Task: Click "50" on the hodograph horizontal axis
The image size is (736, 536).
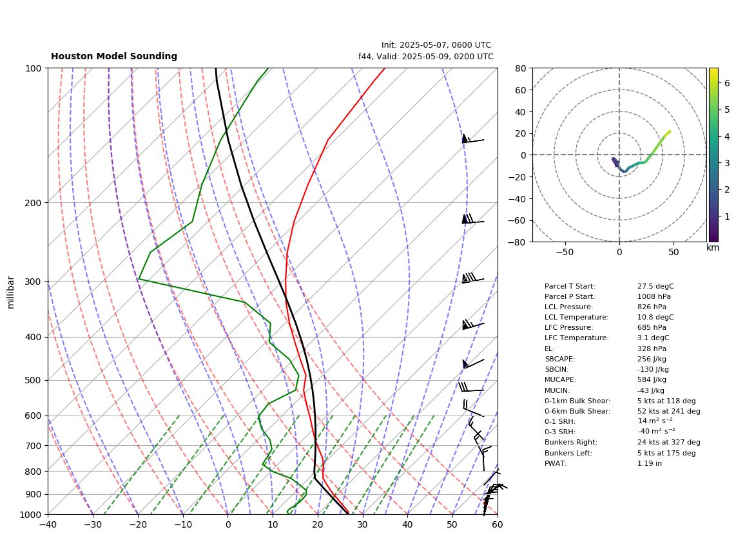Action: pos(673,252)
